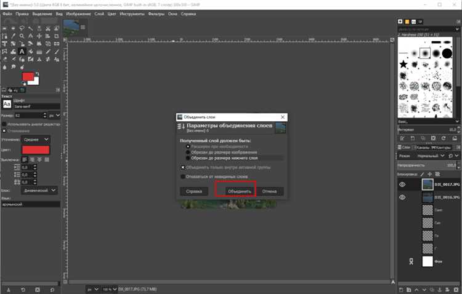Open the box 'Динамический' dropdown
The width and height of the screenshot is (462, 294).
click(39, 191)
